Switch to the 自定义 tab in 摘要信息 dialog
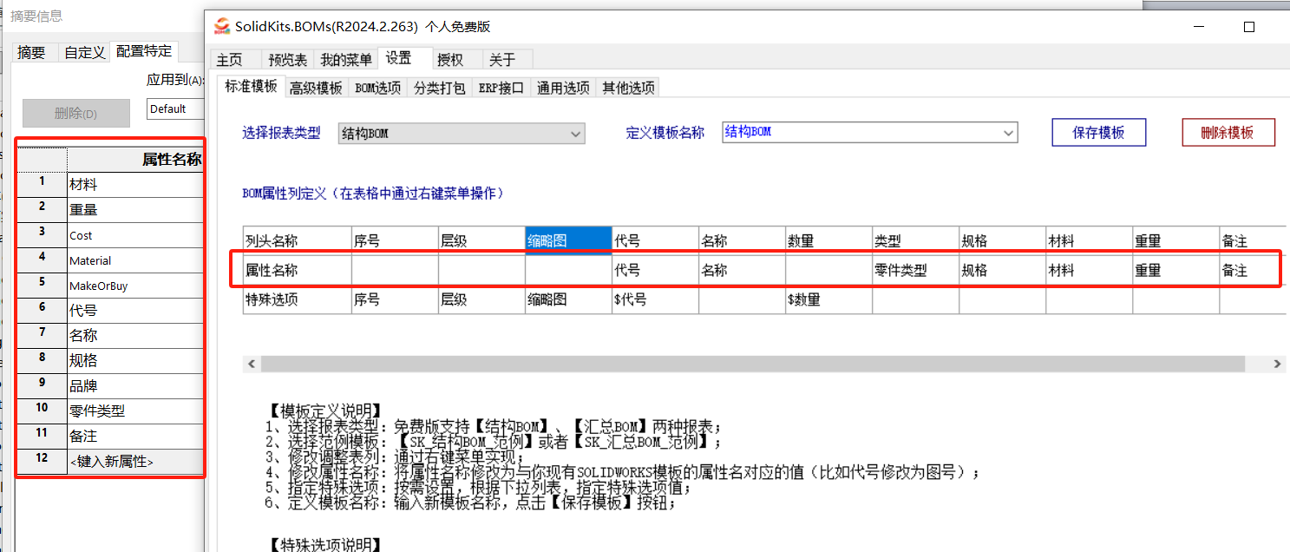 pos(84,50)
